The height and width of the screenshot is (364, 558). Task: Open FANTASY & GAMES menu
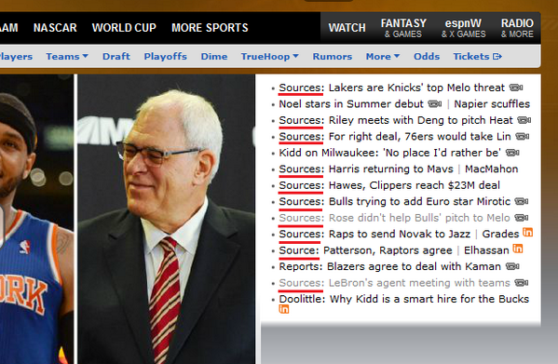(x=403, y=28)
